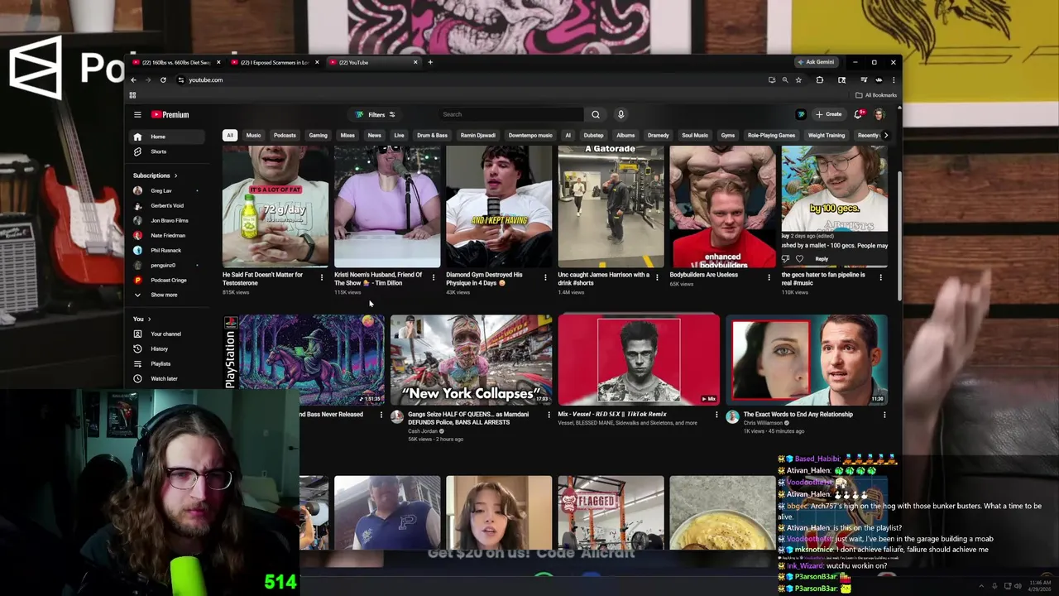Click the tool icon left of Create
The image size is (1059, 596).
801,114
